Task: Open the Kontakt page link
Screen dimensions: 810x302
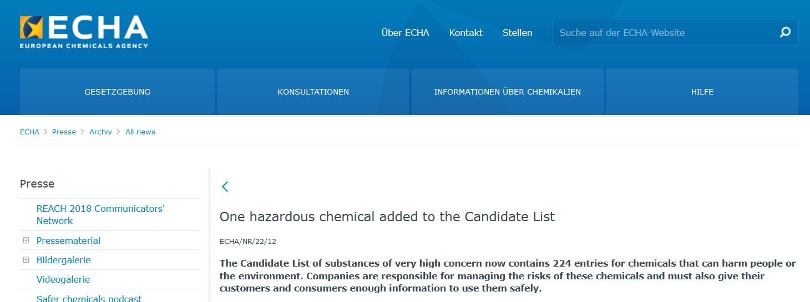Action: [465, 33]
